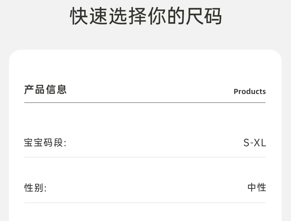Image resolution: width=291 pixels, height=221 pixels.
Task: Click the thin divider below 性别 row
Action: tap(145, 203)
